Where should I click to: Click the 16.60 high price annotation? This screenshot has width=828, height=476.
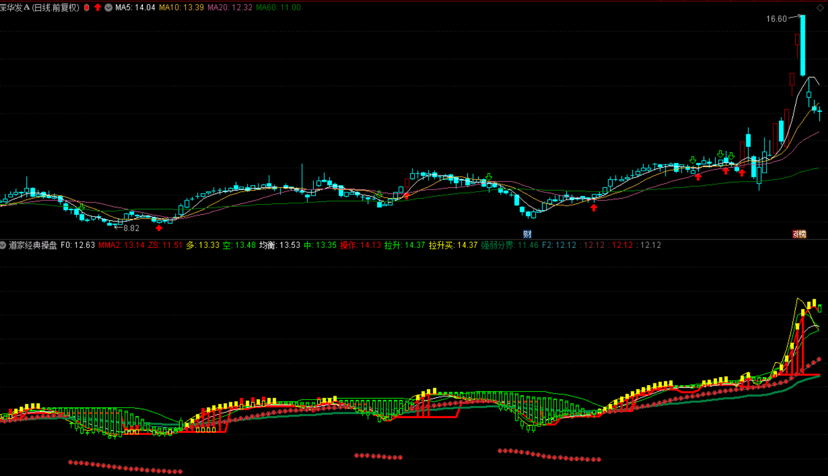776,19
